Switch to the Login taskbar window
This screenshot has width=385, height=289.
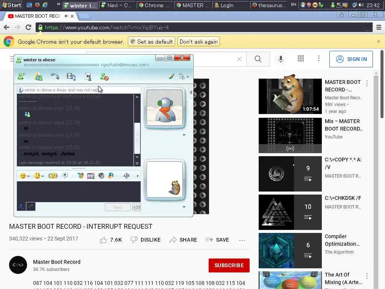[x=231, y=5]
